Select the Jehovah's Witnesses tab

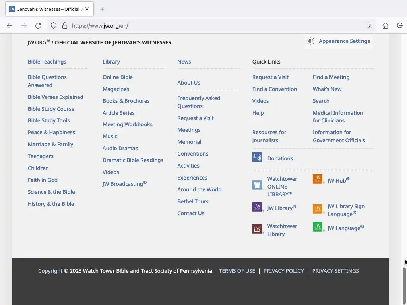(x=49, y=9)
